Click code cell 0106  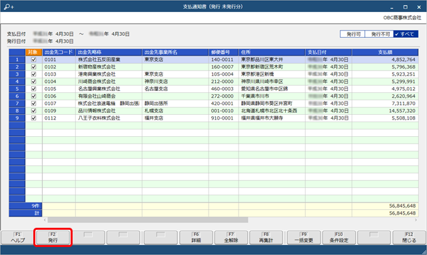pos(59,96)
